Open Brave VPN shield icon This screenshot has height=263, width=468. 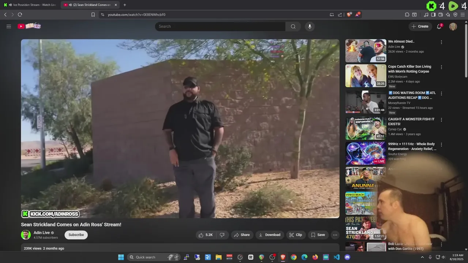pyautogui.click(x=455, y=15)
